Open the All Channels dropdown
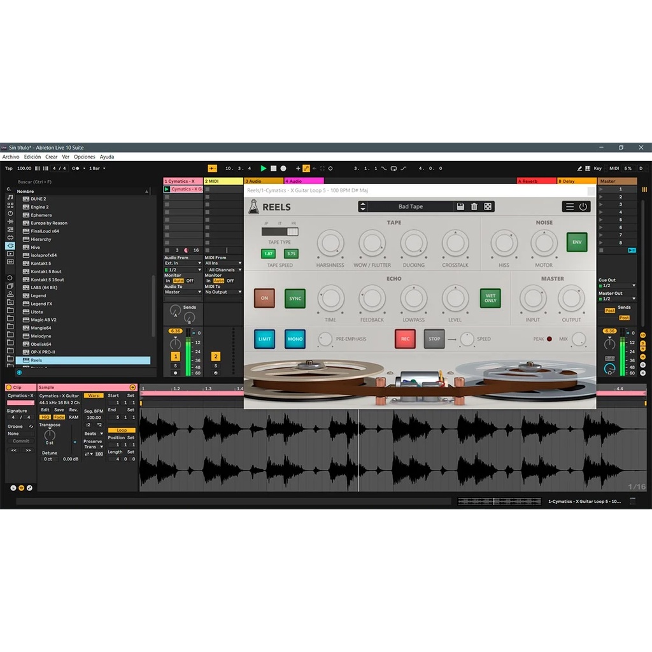This screenshot has width=652, height=652. pos(225,270)
